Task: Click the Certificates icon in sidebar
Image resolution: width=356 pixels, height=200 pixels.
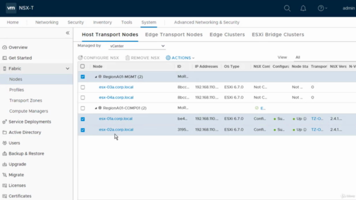Action: 4,196
